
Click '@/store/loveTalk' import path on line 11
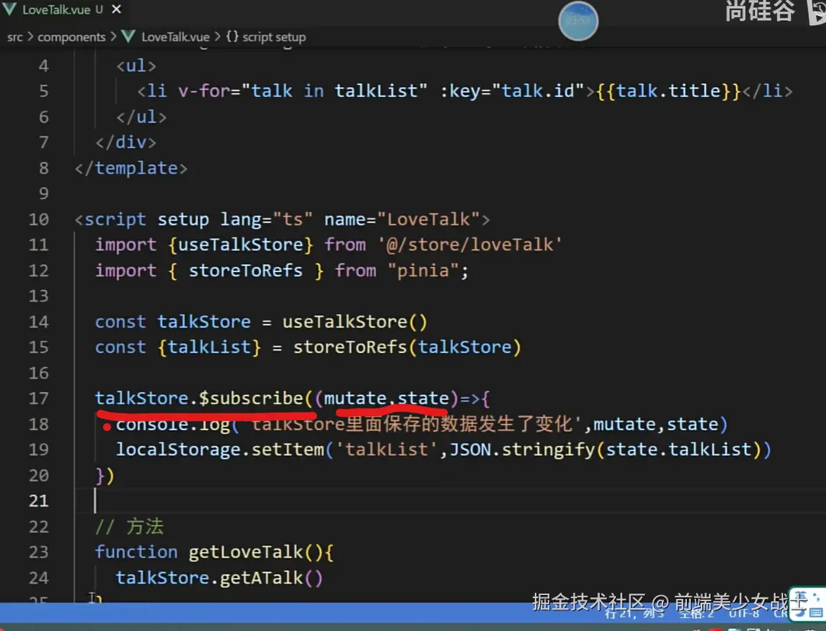click(470, 244)
